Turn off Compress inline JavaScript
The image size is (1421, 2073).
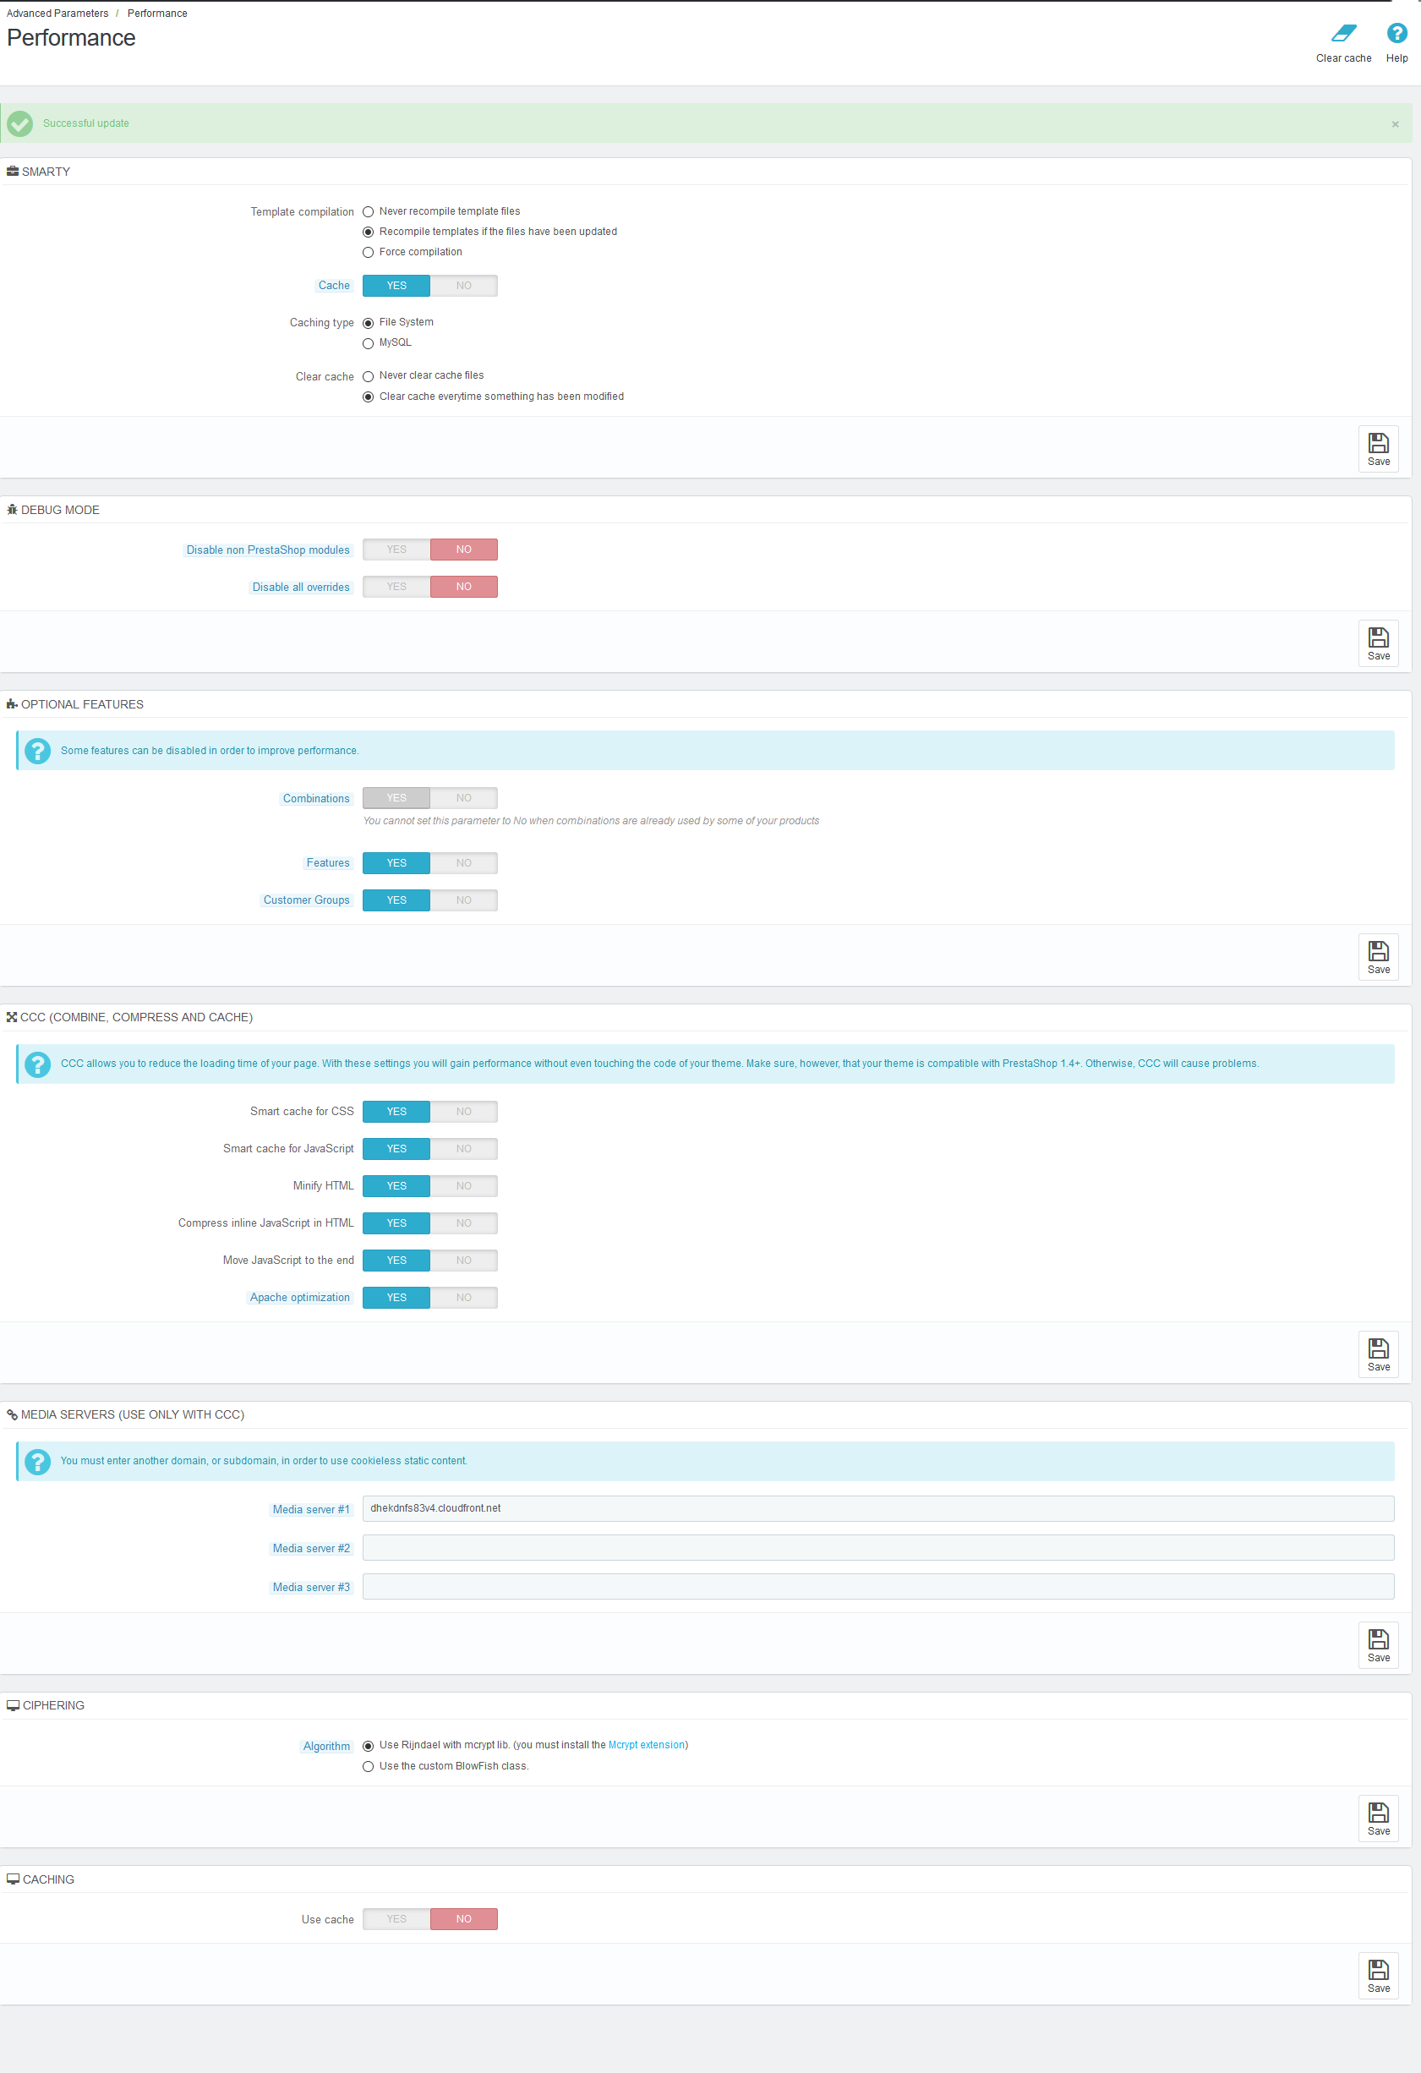click(464, 1223)
